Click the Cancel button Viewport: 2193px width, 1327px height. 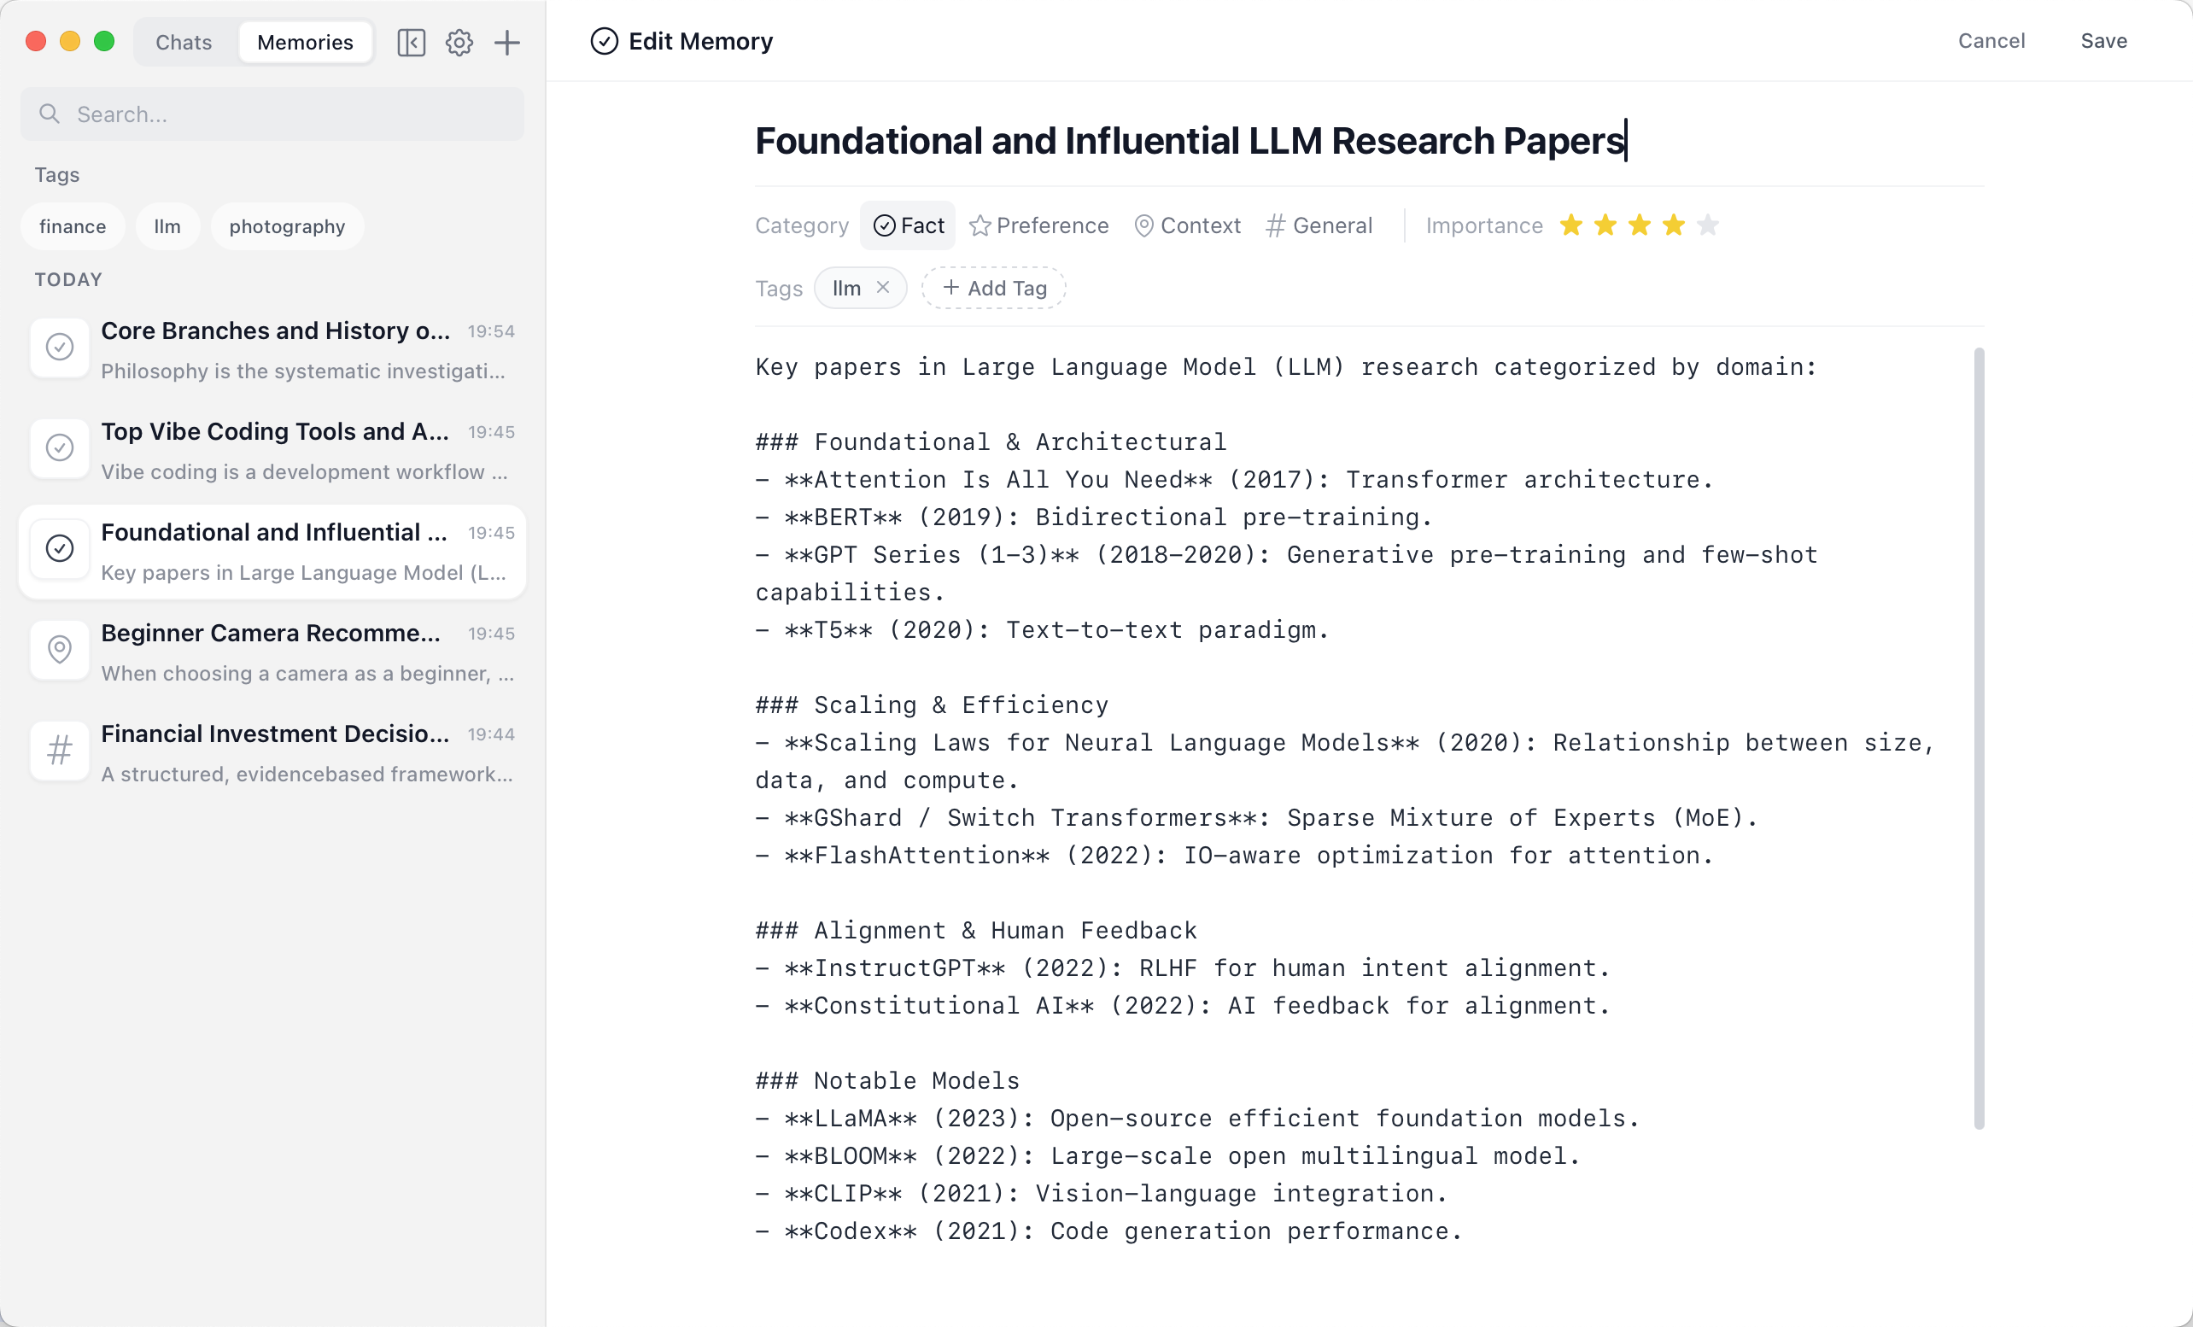[x=1991, y=41]
